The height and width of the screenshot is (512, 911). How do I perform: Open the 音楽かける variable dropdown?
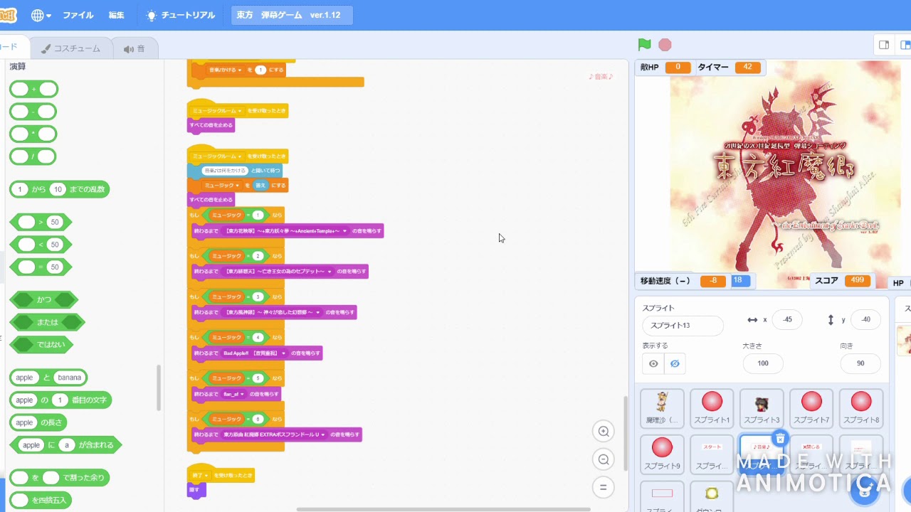pyautogui.click(x=240, y=70)
